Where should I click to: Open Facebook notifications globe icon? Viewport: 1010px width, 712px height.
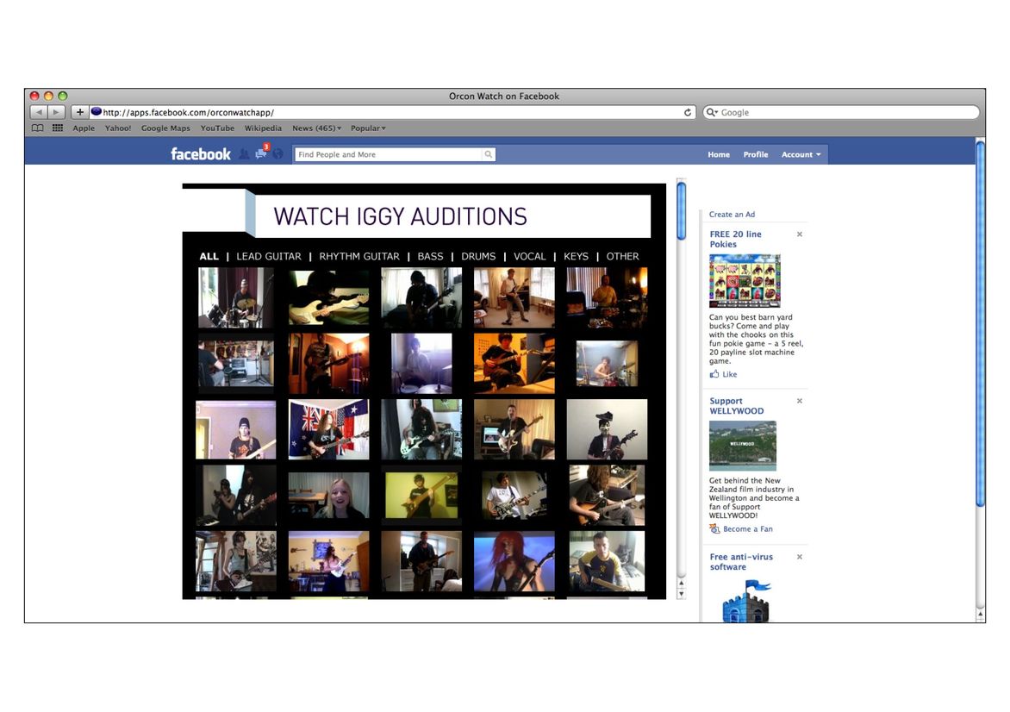[x=277, y=154]
